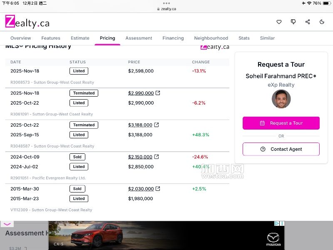Click the heart favorite icon
The image size is (333, 250).
[x=279, y=22]
